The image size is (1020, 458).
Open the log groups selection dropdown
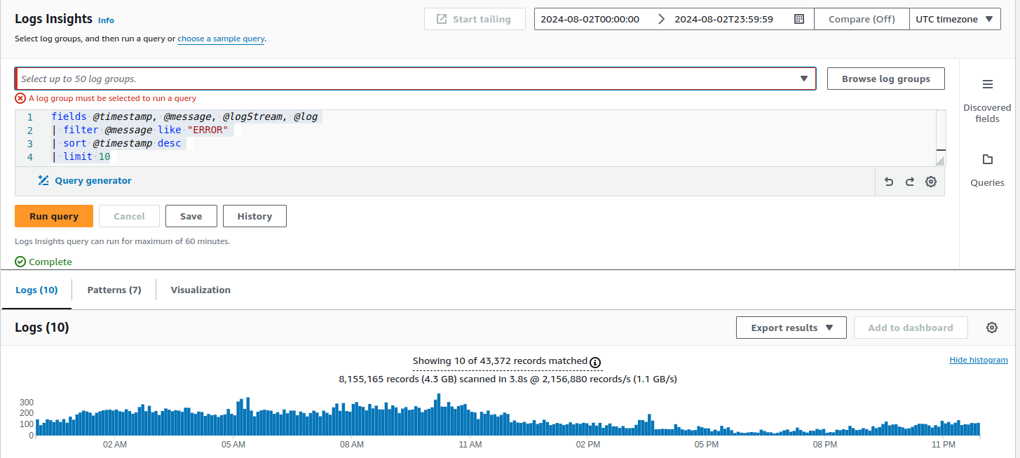click(803, 79)
